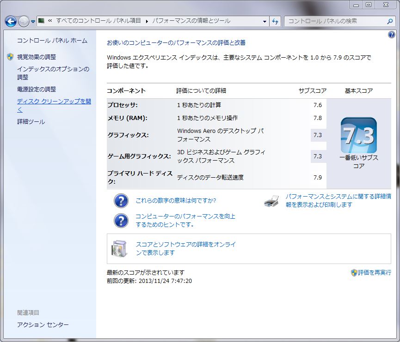
Task: Click the Forward navigation arrow
Action: click(24, 21)
